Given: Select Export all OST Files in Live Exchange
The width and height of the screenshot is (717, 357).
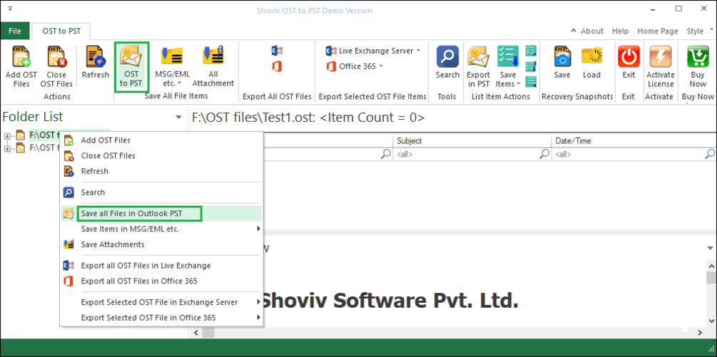Looking at the screenshot, I should (161, 266).
